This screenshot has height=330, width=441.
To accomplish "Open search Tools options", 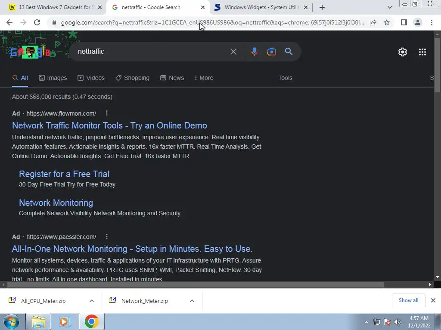I will point(285,78).
